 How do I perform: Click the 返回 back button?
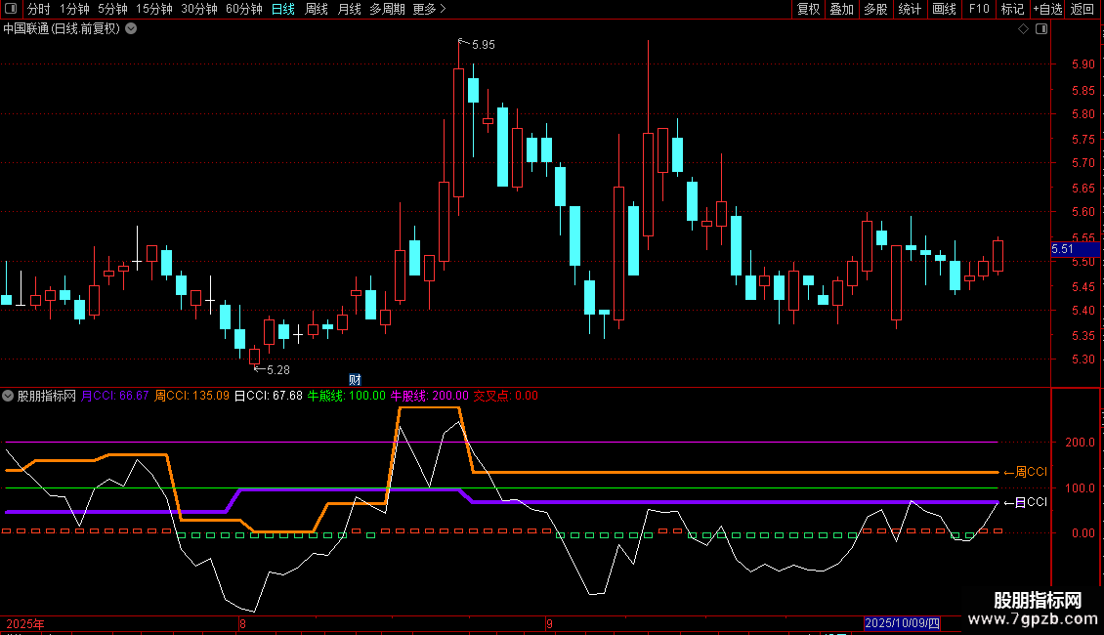pyautogui.click(x=1083, y=9)
